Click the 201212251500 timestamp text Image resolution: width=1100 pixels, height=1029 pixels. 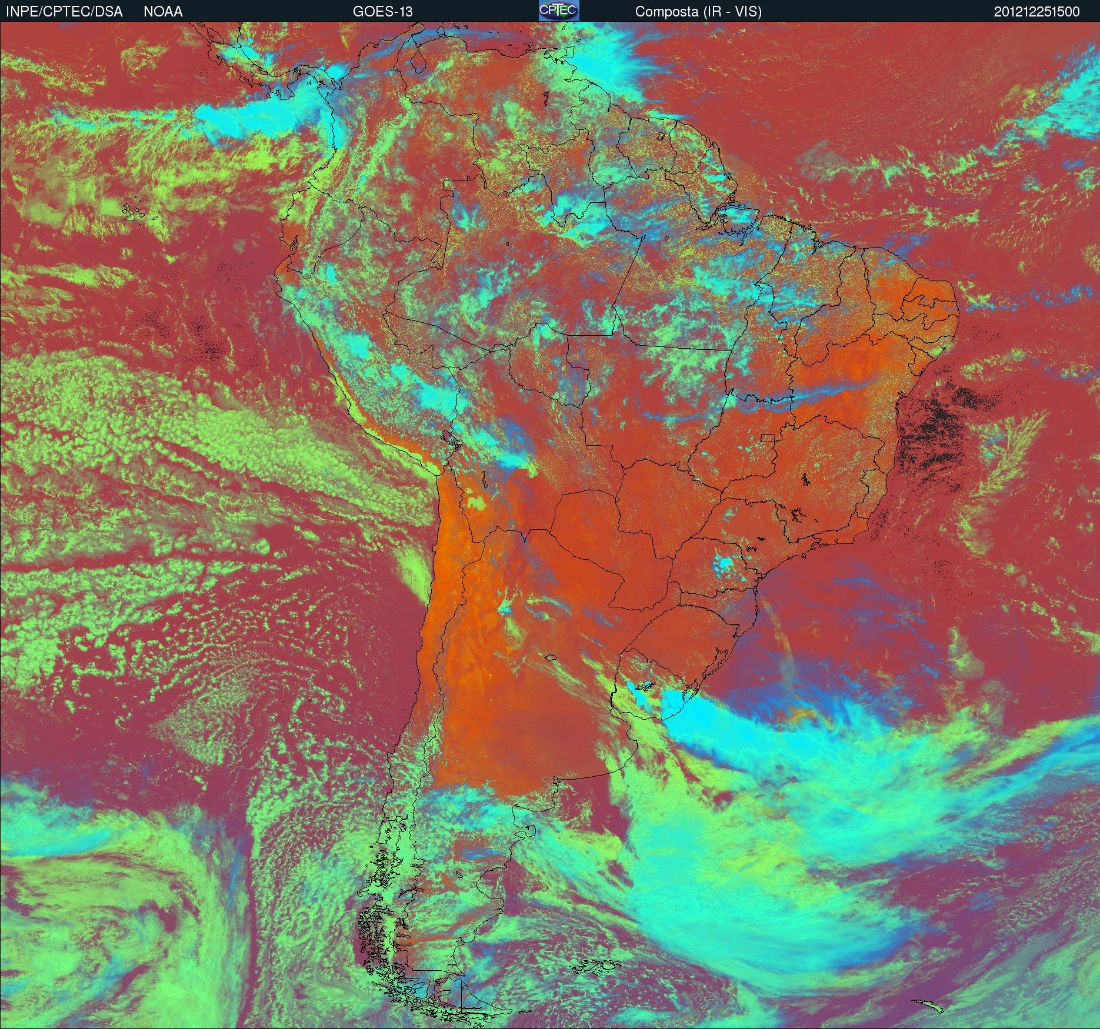point(1037,11)
